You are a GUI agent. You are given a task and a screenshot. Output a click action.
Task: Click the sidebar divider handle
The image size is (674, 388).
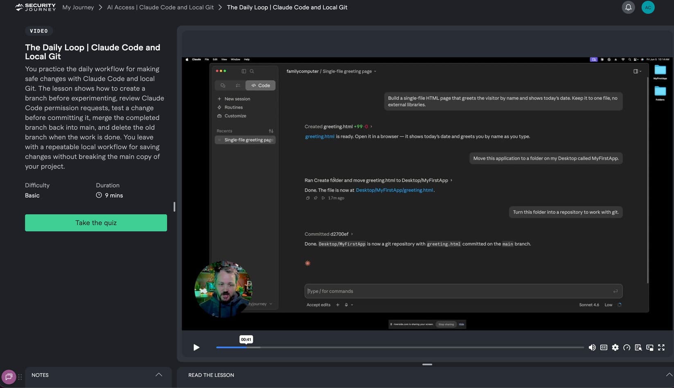(174, 207)
